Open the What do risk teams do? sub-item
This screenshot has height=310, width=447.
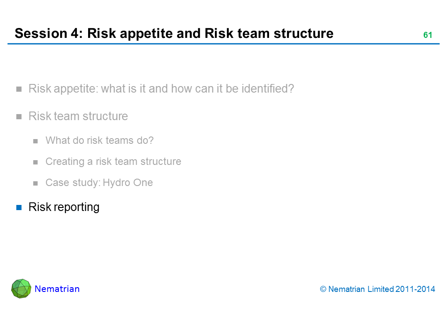(99, 140)
